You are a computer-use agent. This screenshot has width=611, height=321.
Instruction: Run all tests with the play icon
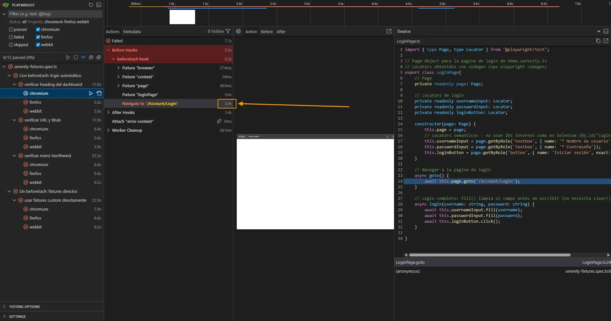pyautogui.click(x=68, y=57)
